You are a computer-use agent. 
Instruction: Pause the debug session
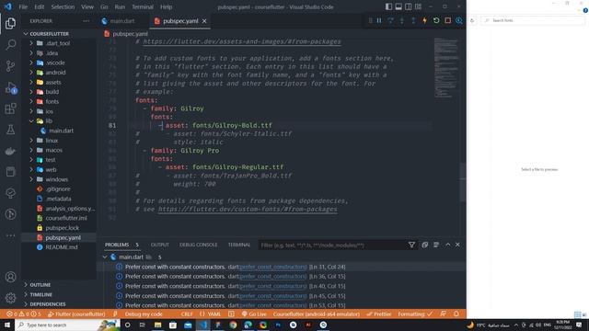pyautogui.click(x=379, y=20)
